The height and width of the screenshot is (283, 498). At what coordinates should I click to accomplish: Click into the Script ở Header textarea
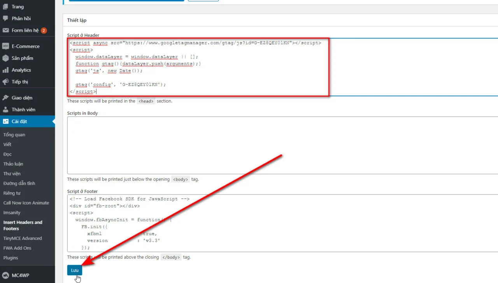point(282,67)
